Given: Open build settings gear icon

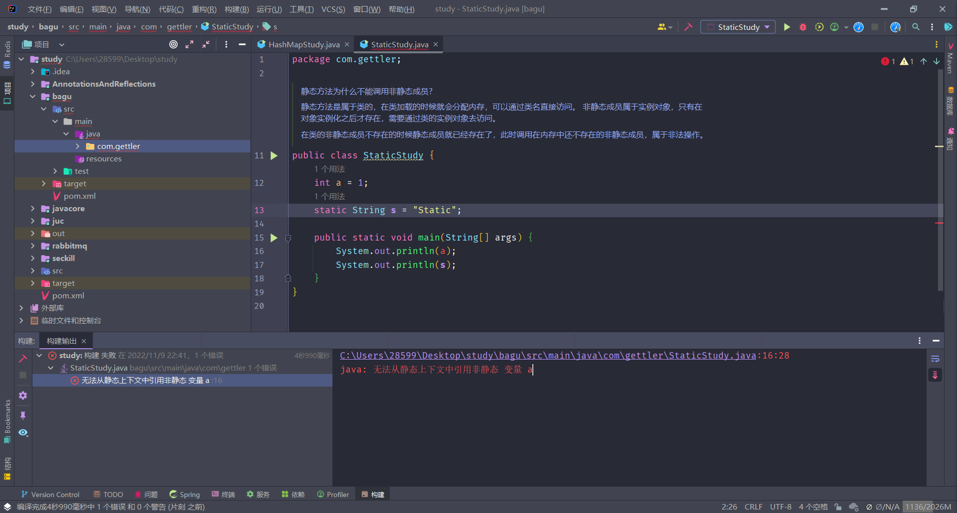Looking at the screenshot, I should tap(23, 395).
